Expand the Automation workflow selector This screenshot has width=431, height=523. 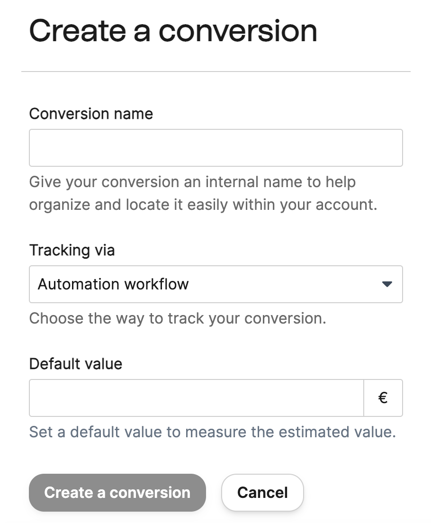(x=215, y=284)
